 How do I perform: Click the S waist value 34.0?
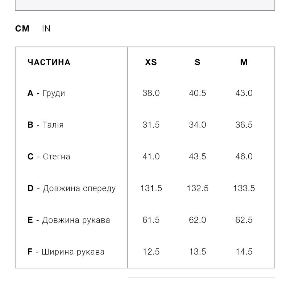tap(197, 125)
